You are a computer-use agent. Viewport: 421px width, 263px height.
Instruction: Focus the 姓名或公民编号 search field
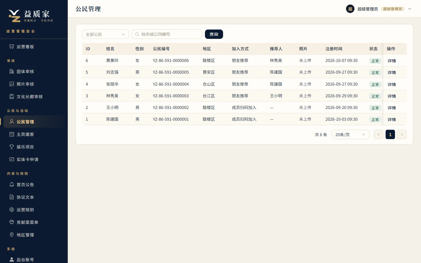[x=167, y=34]
